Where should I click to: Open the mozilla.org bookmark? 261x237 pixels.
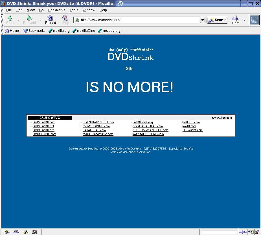pos(59,31)
